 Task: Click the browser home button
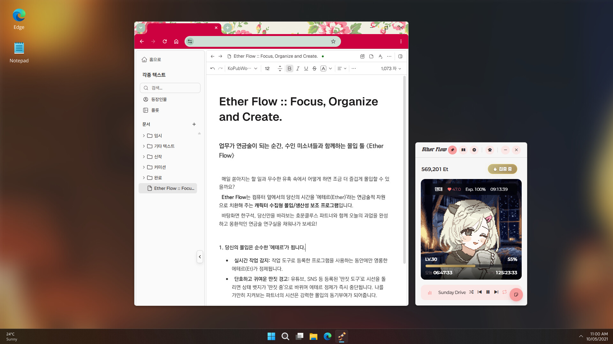[176, 41]
